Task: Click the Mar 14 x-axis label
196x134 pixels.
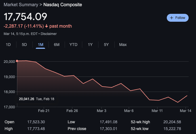Action: click(186, 111)
